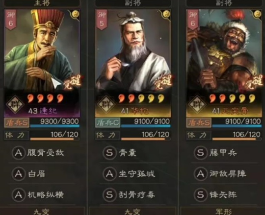Screen dimensions: 265x215
Task: Click the yin-yang icon on 华佗's card
Action: point(167,14)
